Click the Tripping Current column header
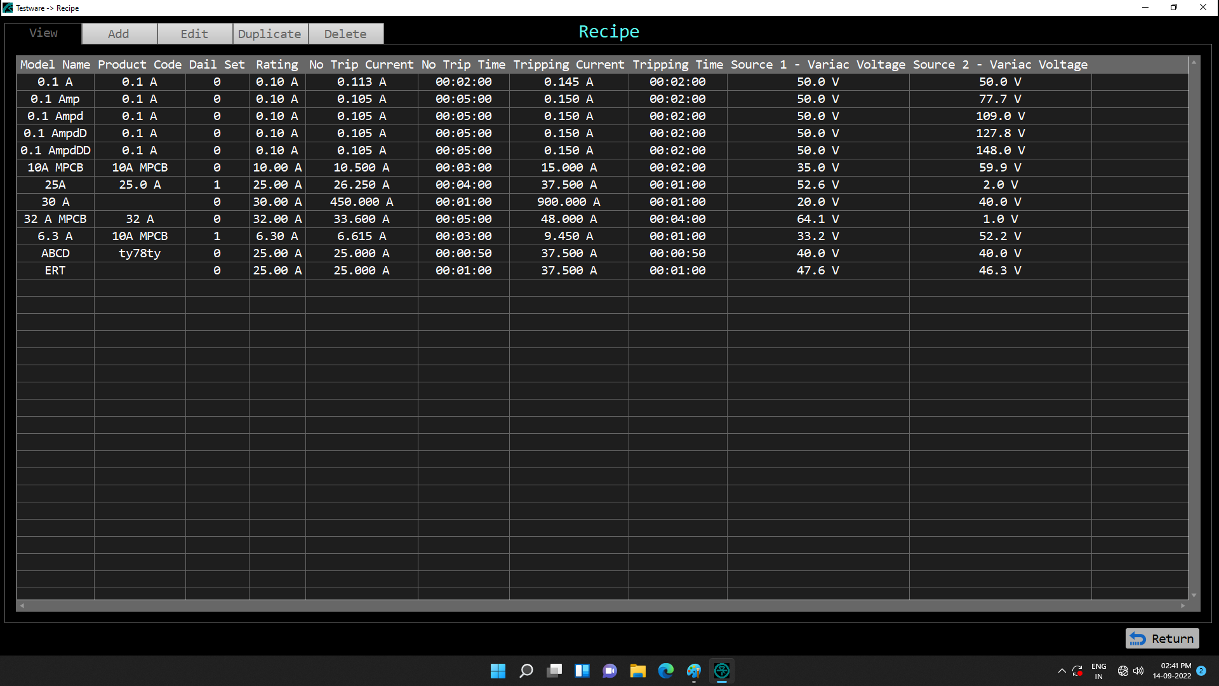 (568, 65)
